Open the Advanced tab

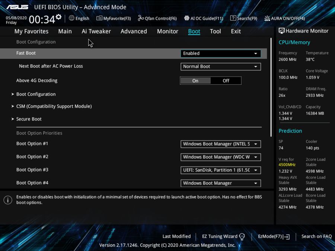(134, 31)
